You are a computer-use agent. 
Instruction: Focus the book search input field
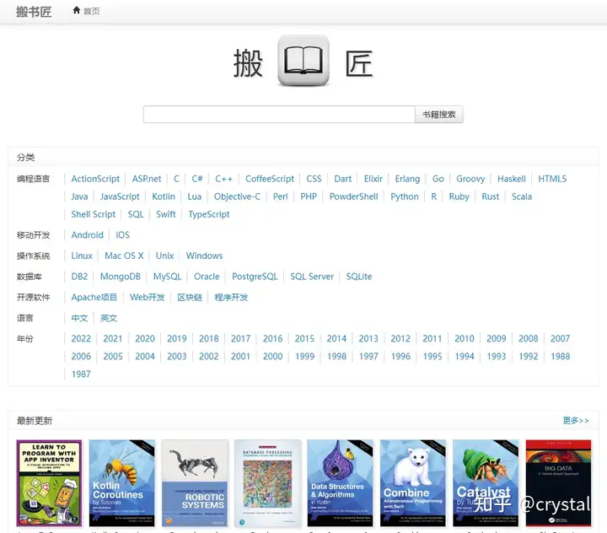(x=279, y=114)
